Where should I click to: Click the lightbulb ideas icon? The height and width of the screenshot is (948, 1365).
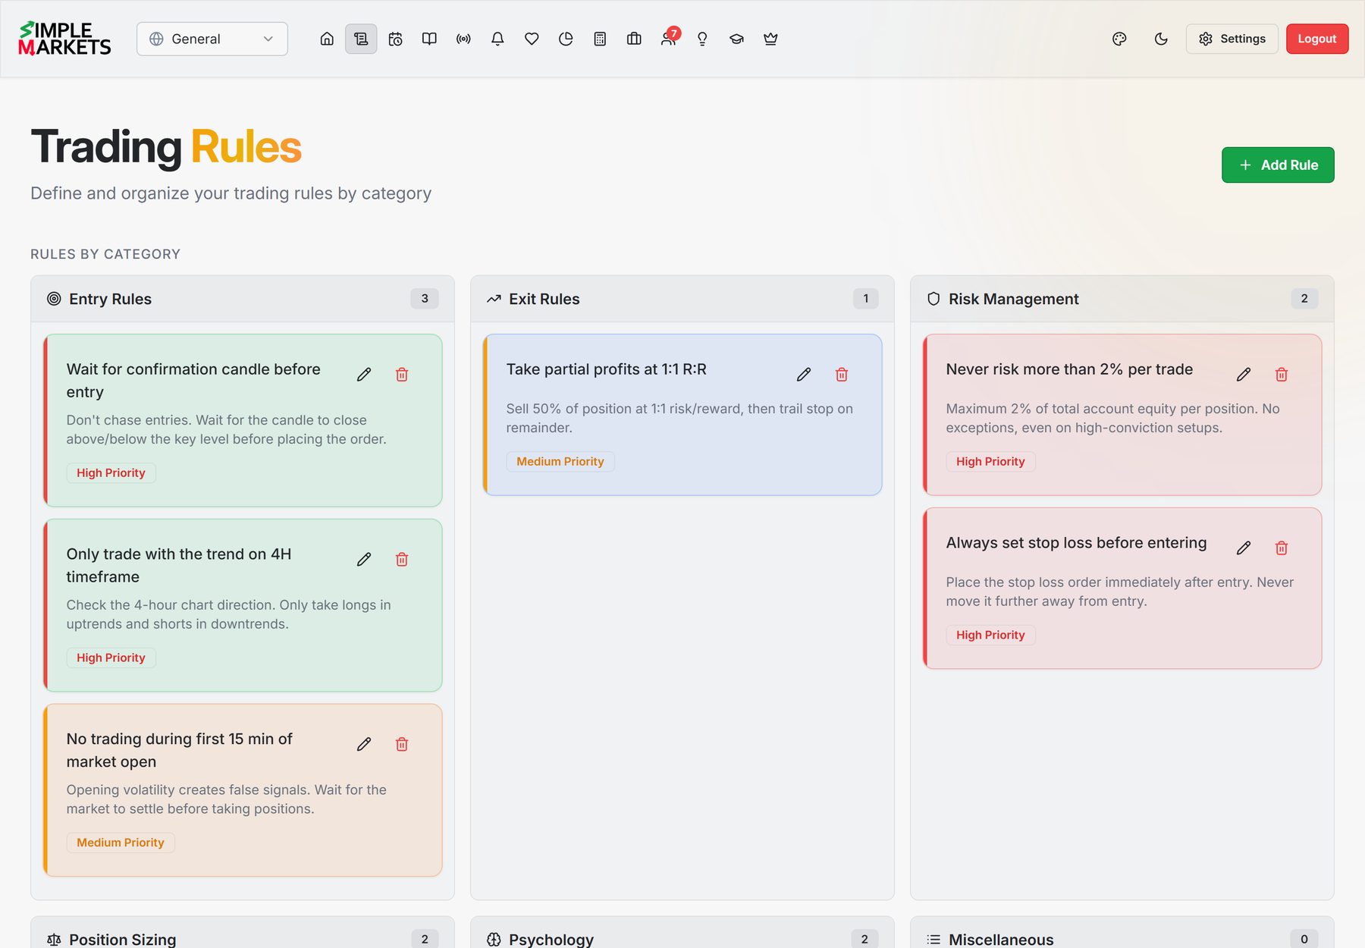(702, 39)
